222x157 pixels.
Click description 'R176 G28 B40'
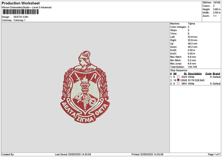click(196, 80)
